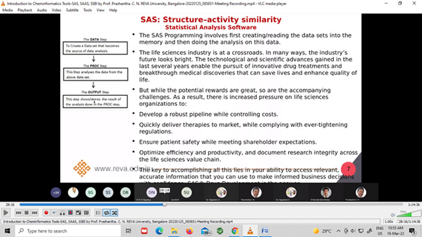The image size is (422, 237).
Task: Click the 28:16/1:14:36 status bar time
Action: [x=409, y=221]
